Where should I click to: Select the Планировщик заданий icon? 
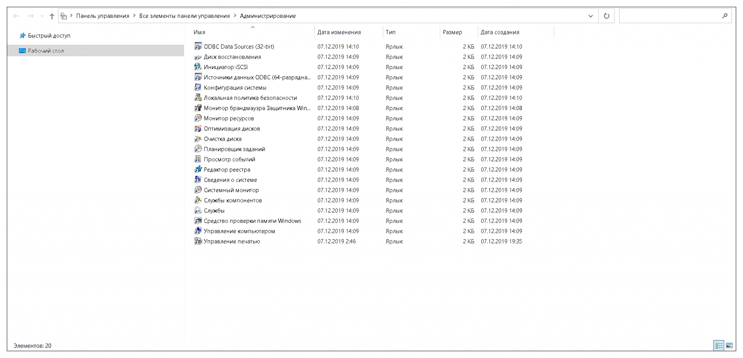pos(197,149)
